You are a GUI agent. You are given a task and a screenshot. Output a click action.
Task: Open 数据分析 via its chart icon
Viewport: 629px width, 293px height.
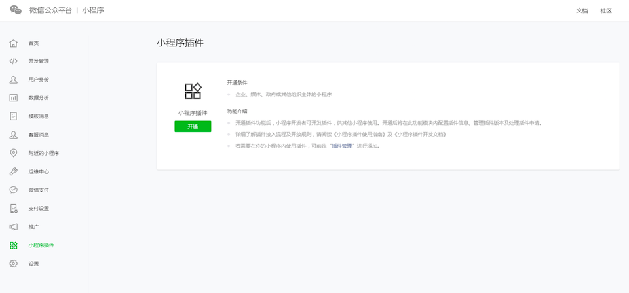[13, 98]
